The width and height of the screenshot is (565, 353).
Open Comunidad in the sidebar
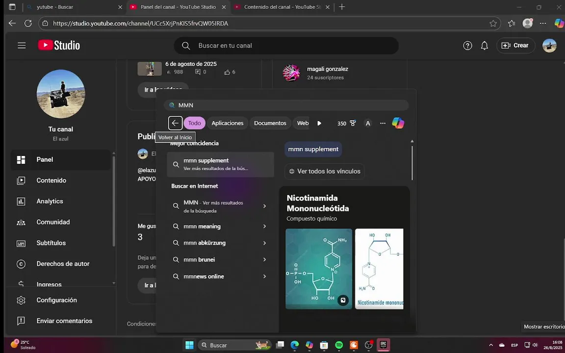point(60,222)
